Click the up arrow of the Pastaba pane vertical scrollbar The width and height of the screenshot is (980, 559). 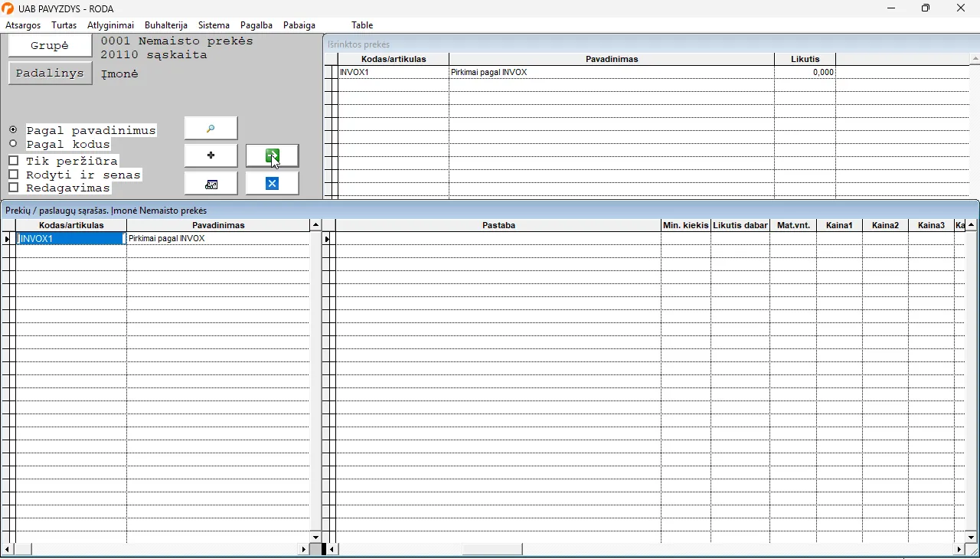pos(972,225)
